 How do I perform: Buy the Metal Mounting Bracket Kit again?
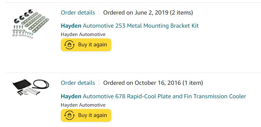point(86,45)
